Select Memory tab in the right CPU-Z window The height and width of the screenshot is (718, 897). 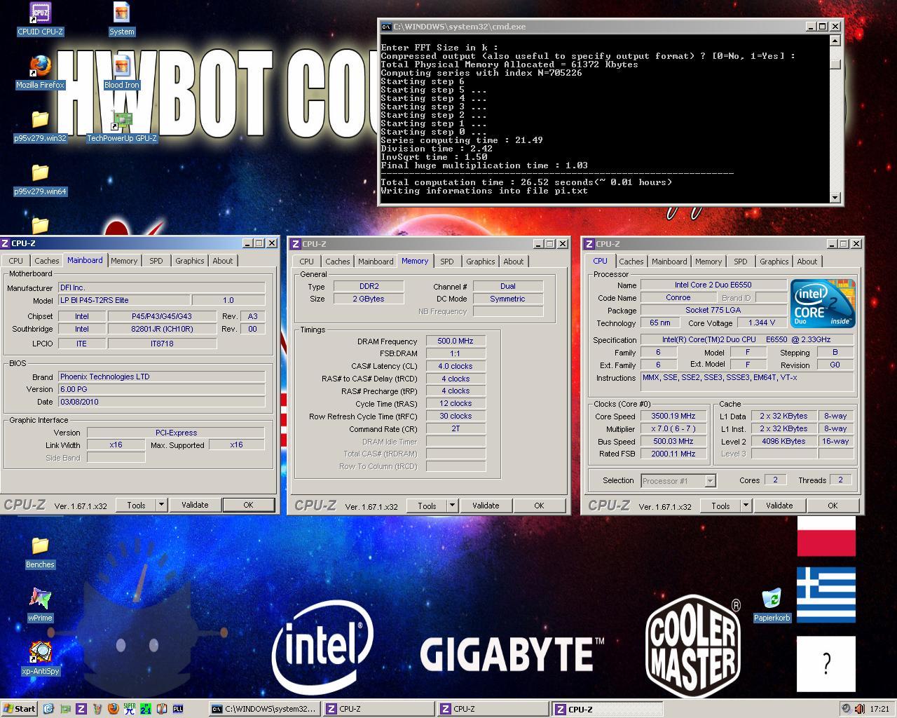coord(708,262)
